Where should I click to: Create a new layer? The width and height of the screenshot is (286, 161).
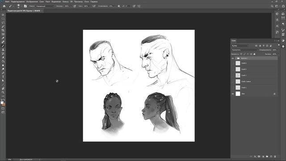(x=271, y=157)
